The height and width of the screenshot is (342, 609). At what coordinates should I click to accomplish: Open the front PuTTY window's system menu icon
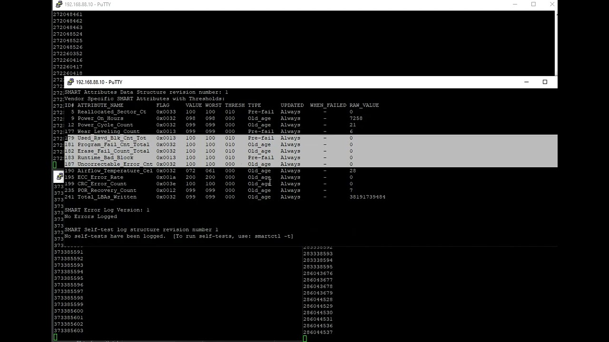point(70,82)
